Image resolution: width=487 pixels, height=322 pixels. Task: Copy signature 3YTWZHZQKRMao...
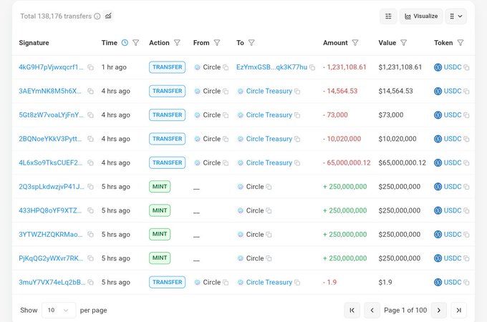pyautogui.click(x=91, y=235)
